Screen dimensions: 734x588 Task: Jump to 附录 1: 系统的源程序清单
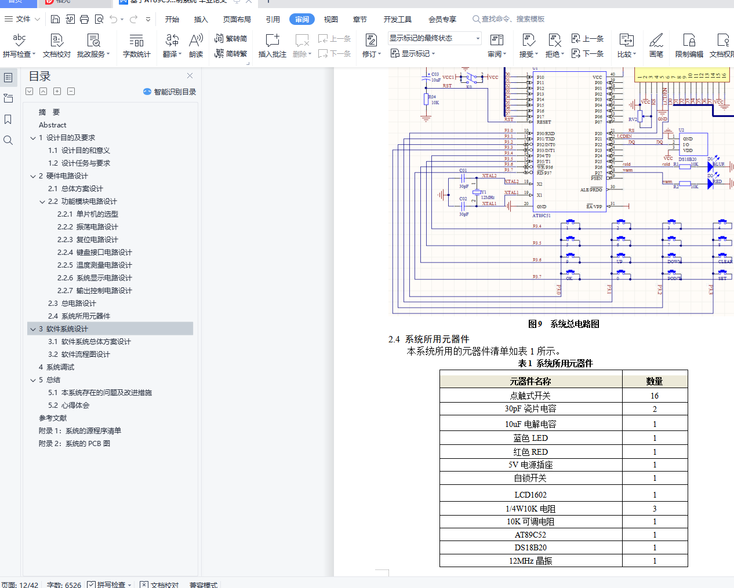80,431
